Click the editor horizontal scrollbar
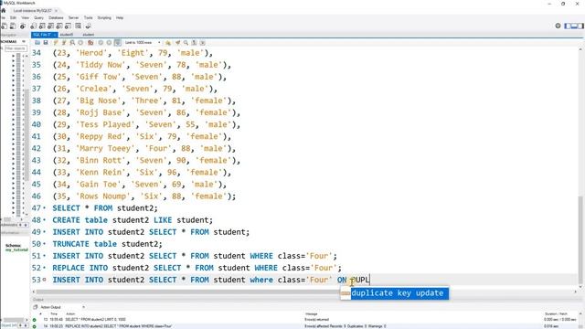Screen dimensions: 585x329 click(188, 292)
